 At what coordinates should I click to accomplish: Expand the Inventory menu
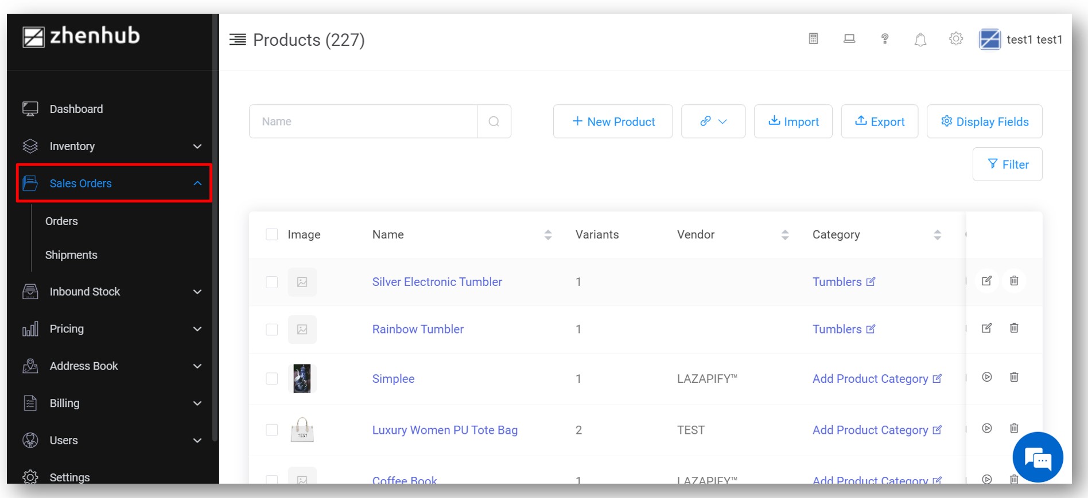(112, 146)
